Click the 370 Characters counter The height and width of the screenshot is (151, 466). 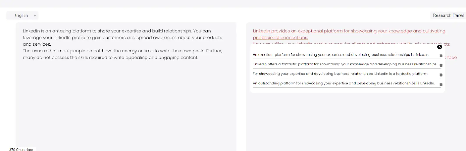coord(21,149)
